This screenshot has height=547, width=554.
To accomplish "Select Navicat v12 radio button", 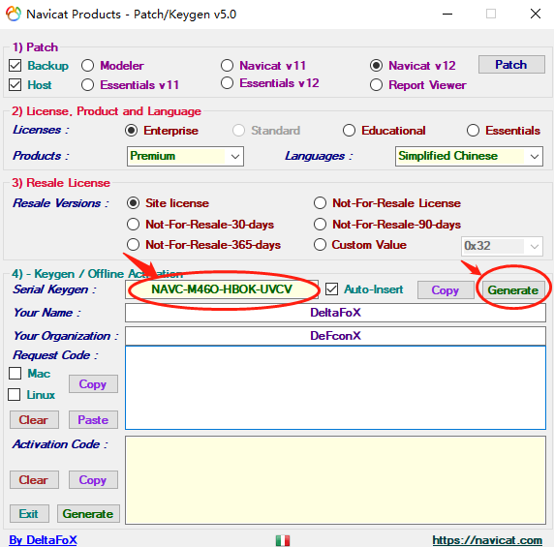I will (377, 66).
